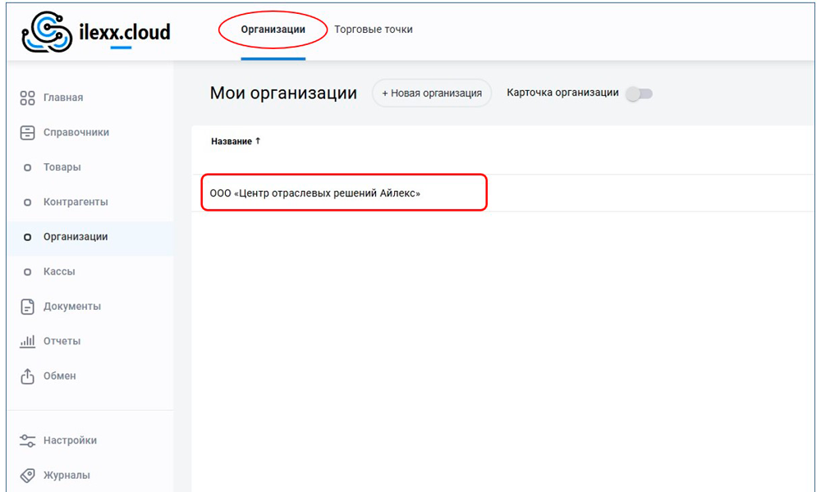Click the Обмен upload icon
The width and height of the screenshot is (821, 492).
[27, 376]
